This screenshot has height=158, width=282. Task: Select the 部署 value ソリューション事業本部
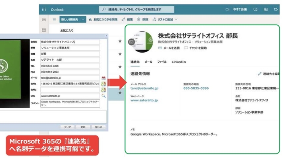coord(249,113)
